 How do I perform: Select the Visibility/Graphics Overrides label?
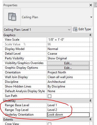(24, 63)
